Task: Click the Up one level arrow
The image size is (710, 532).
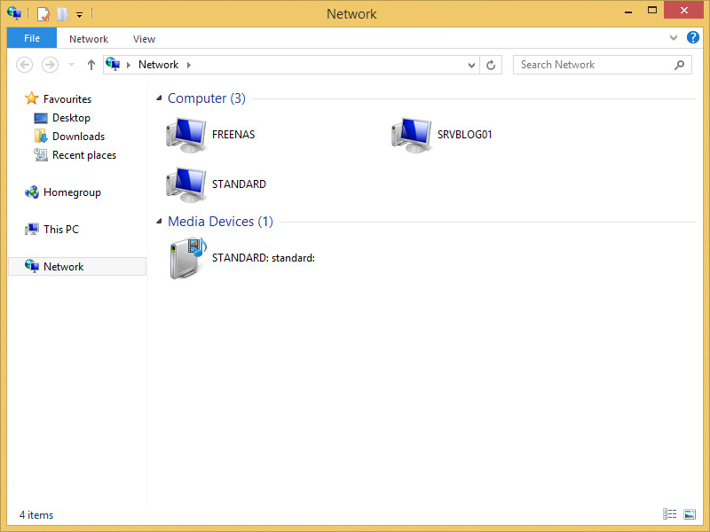Action: pos(91,65)
